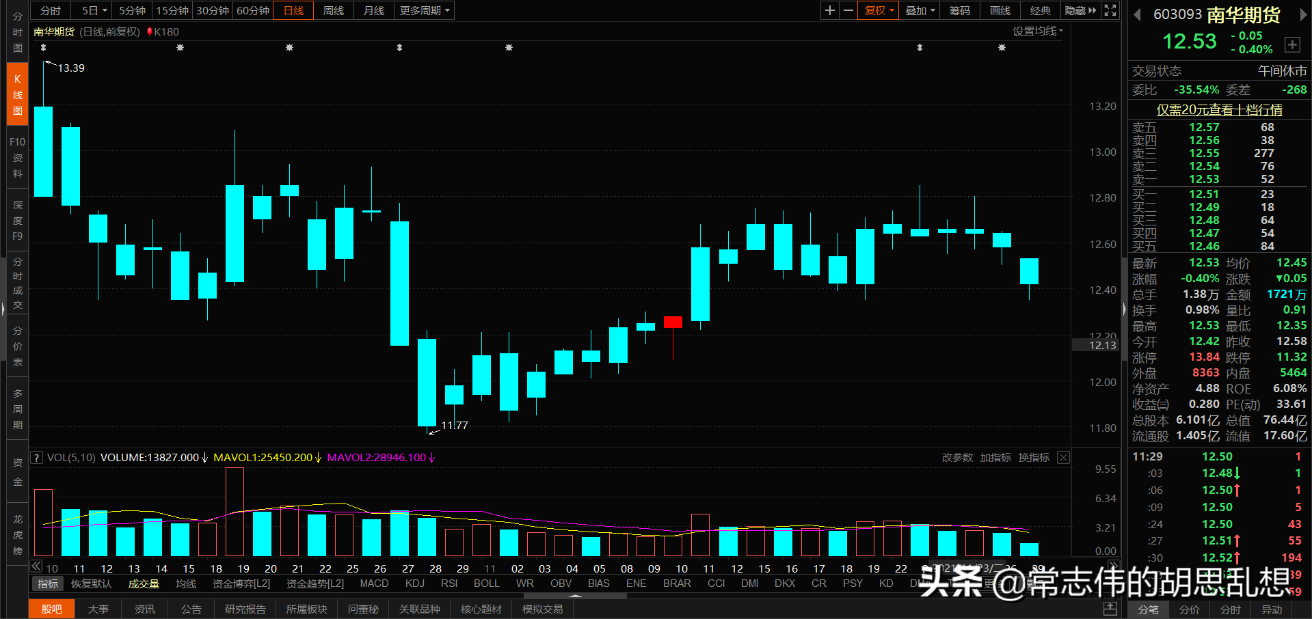This screenshot has height=619, width=1312.
Task: Activate the 画线 drawing tool
Action: point(999,10)
